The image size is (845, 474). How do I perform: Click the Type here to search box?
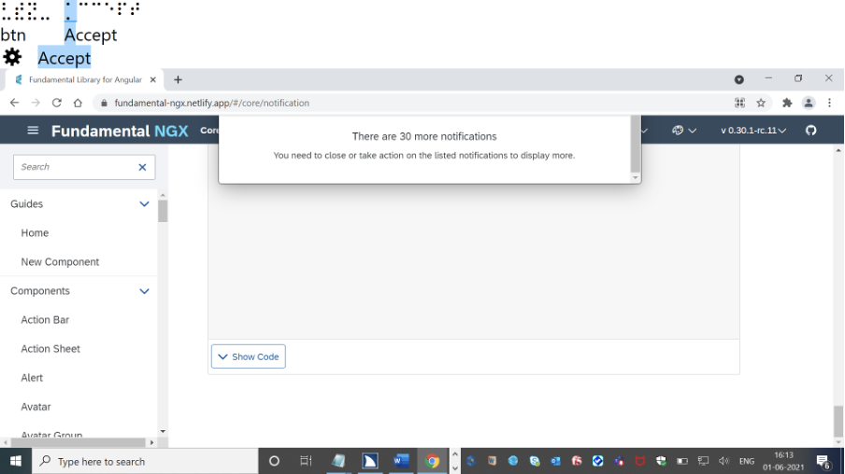pyautogui.click(x=145, y=461)
